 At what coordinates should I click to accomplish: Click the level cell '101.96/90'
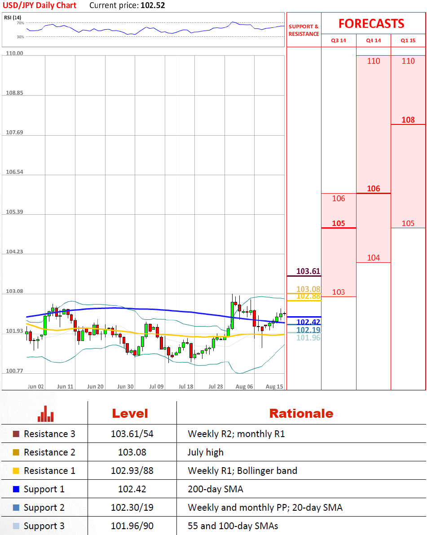[x=132, y=526]
